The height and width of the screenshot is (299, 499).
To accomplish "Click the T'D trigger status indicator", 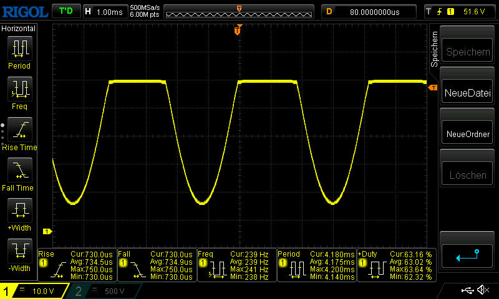I will click(66, 11).
